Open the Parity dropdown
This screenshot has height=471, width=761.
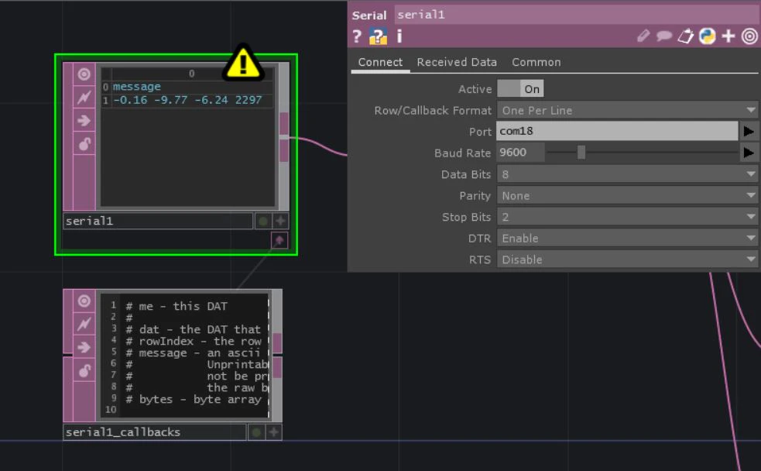(627, 196)
